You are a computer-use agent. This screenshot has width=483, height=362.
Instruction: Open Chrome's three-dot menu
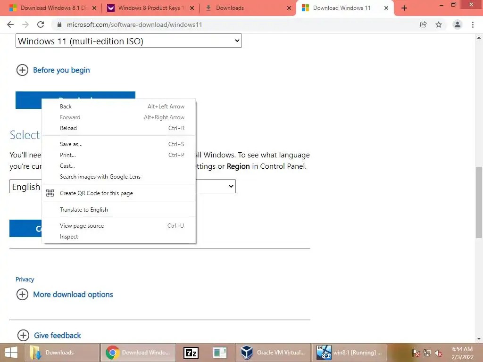point(473,25)
